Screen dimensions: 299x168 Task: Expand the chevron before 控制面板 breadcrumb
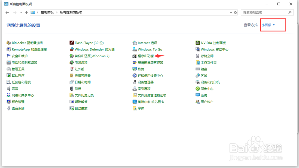pos(38,12)
